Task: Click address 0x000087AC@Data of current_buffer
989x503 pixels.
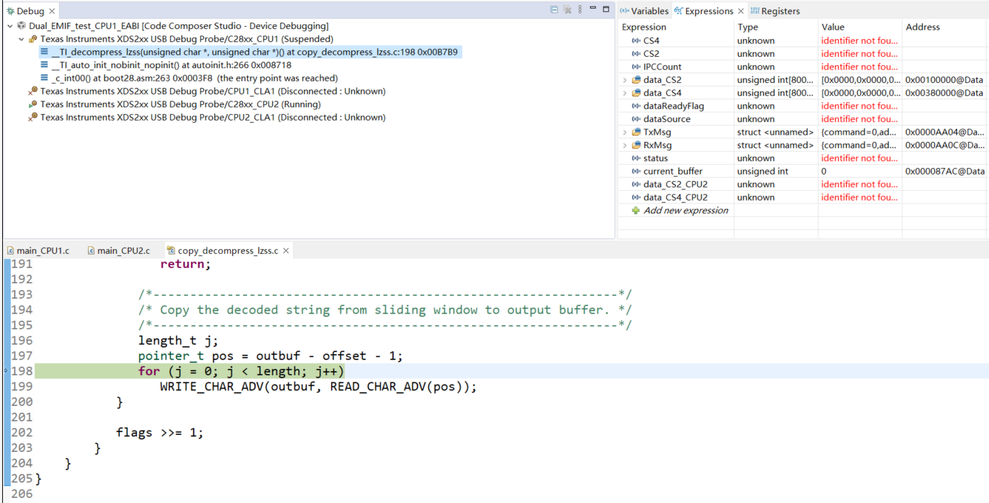Action: pyautogui.click(x=944, y=171)
